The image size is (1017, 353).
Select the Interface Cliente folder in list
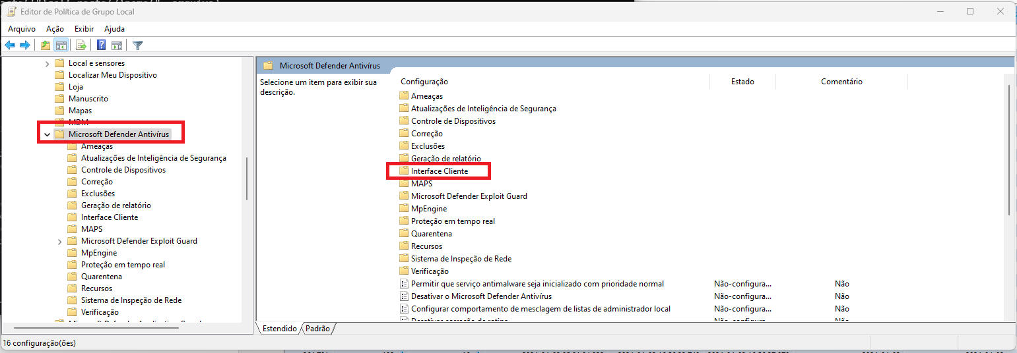[x=439, y=171]
